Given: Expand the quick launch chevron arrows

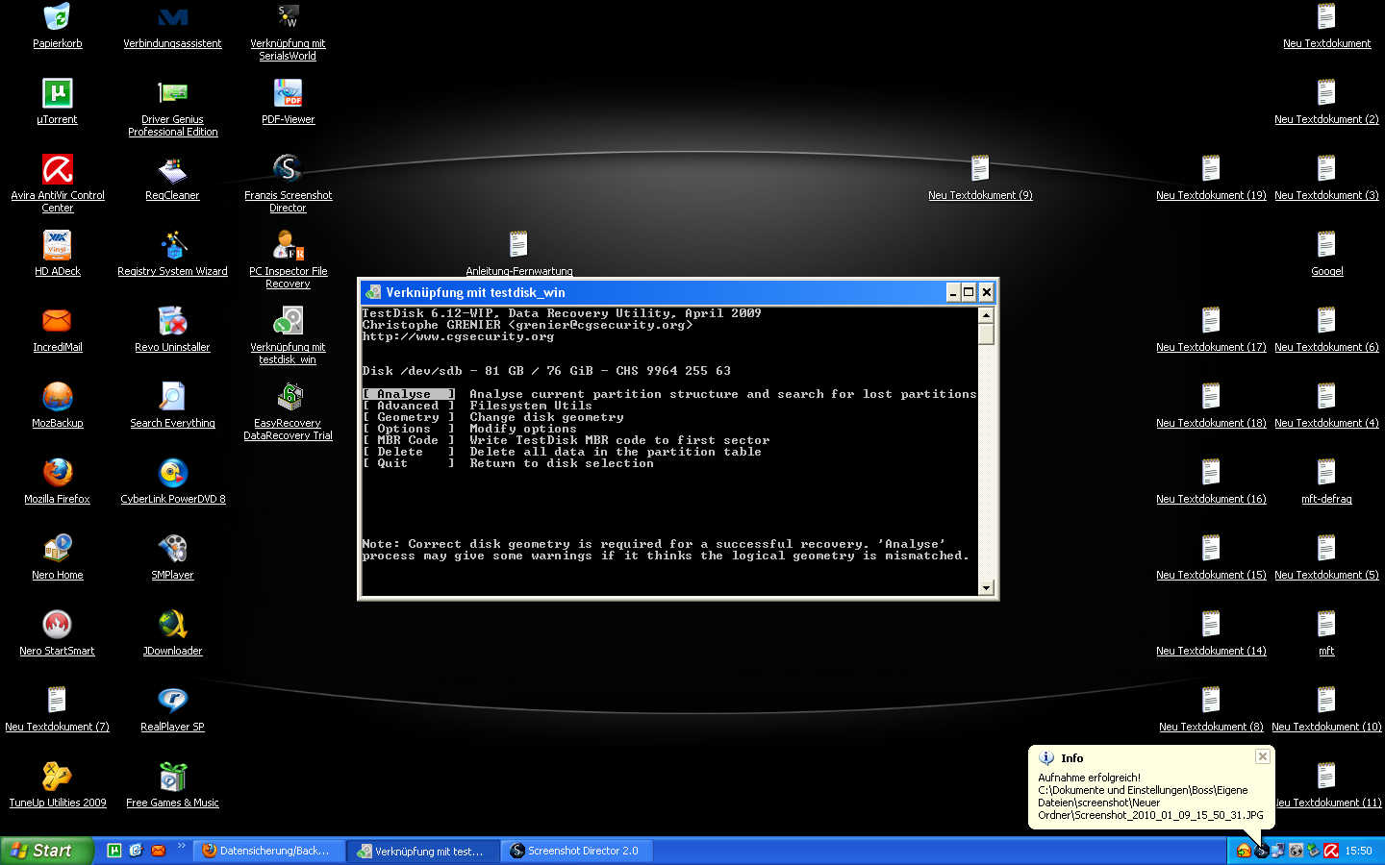Looking at the screenshot, I should pos(181,847).
